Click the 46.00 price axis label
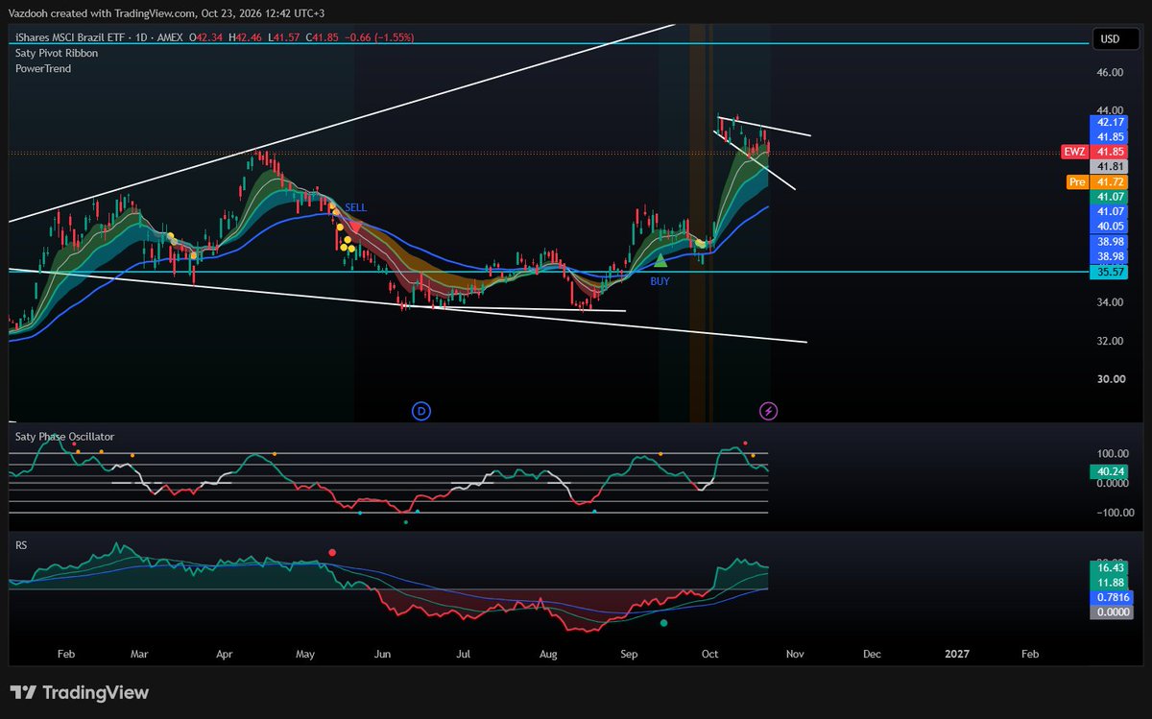The image size is (1152, 719). point(1109,72)
